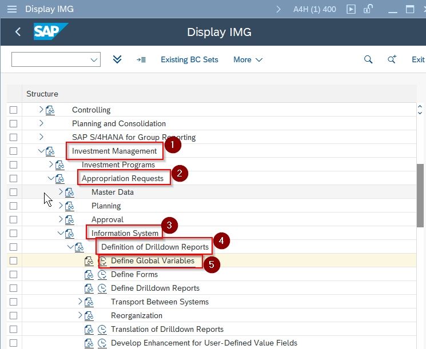This screenshot has width=426, height=349.
Task: Open documentation icon for Investment Management
Action: point(50,151)
